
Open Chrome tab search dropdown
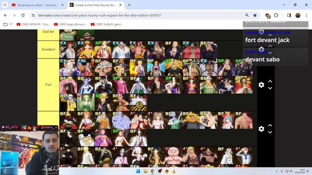coord(5,5)
